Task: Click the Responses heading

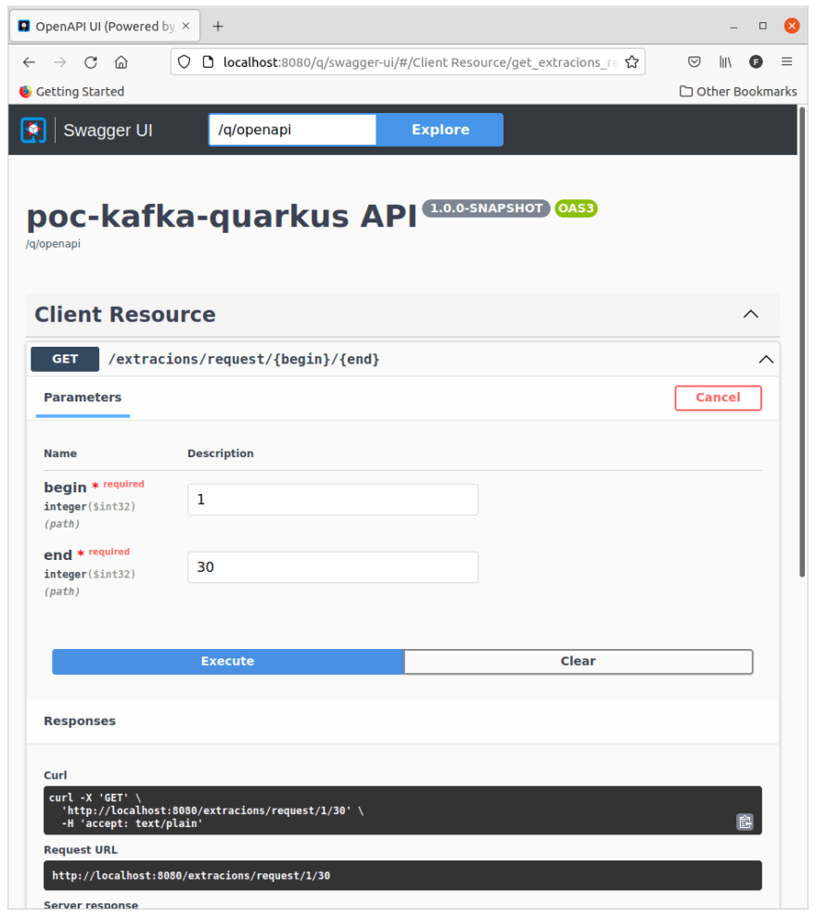Action: click(80, 721)
